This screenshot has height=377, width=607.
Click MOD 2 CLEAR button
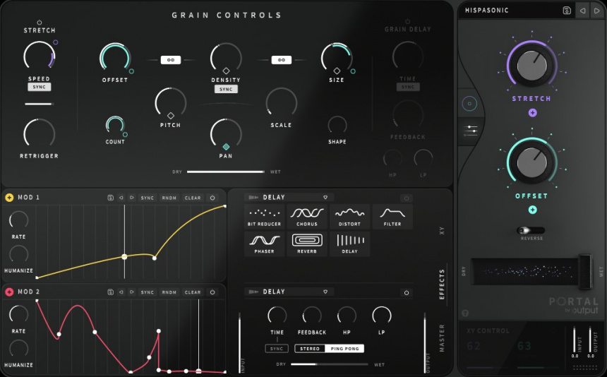(193, 292)
